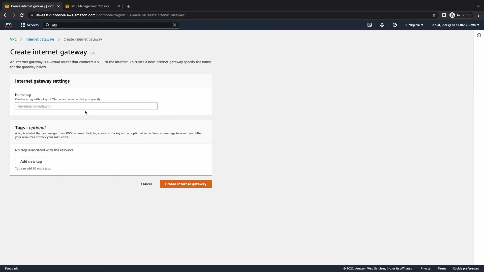The height and width of the screenshot is (272, 484).
Task: Reload the page in browser
Action: point(22,15)
